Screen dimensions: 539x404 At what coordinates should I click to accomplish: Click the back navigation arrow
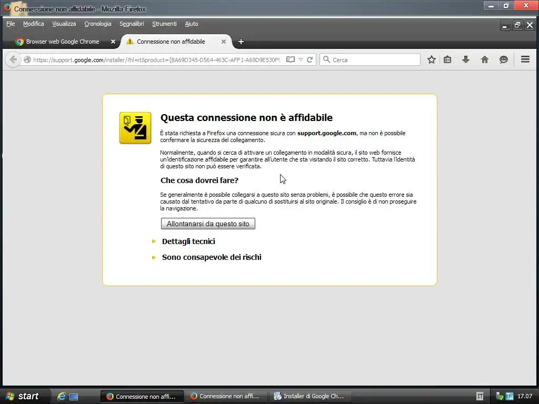pos(13,59)
